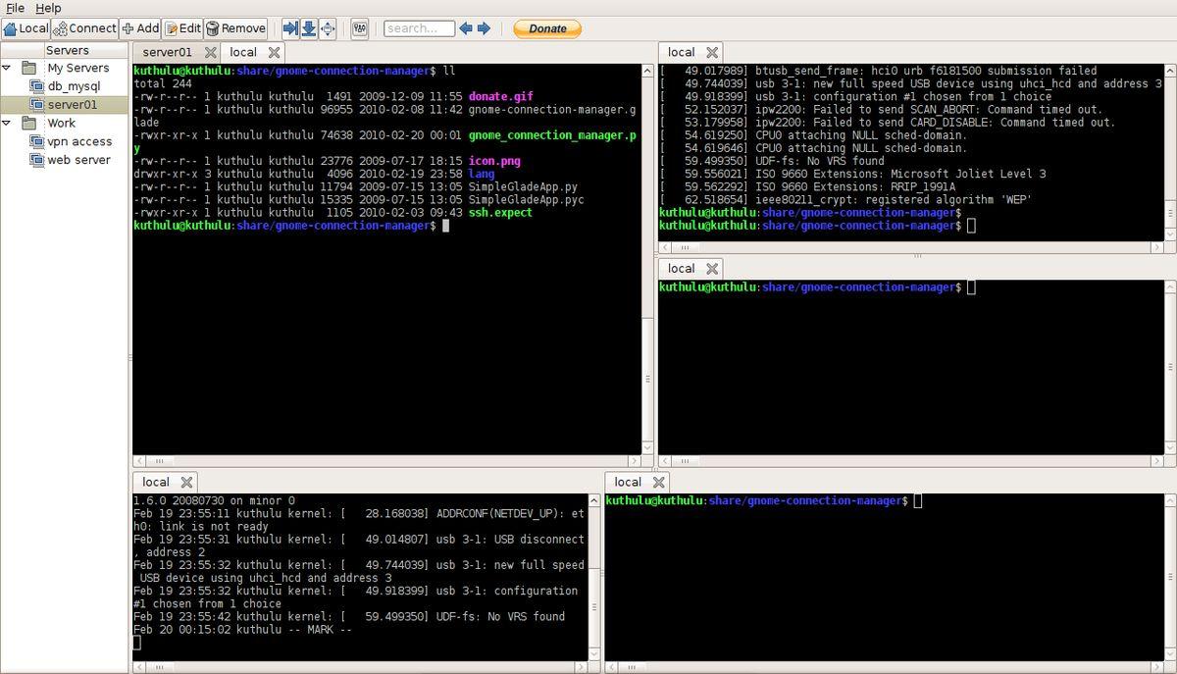Switch to the server01 tab
The width and height of the screenshot is (1177, 674).
[167, 52]
